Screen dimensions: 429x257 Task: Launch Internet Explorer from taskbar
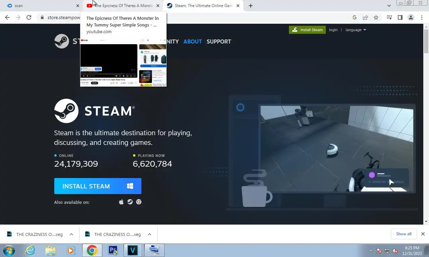(x=30, y=250)
